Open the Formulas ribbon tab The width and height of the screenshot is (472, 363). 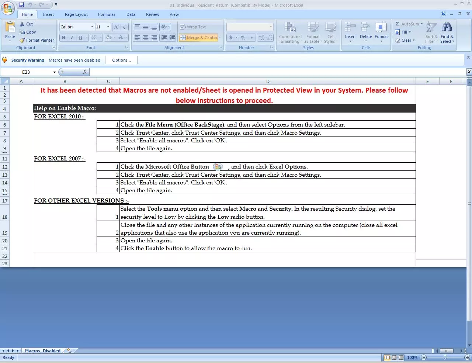[107, 14]
